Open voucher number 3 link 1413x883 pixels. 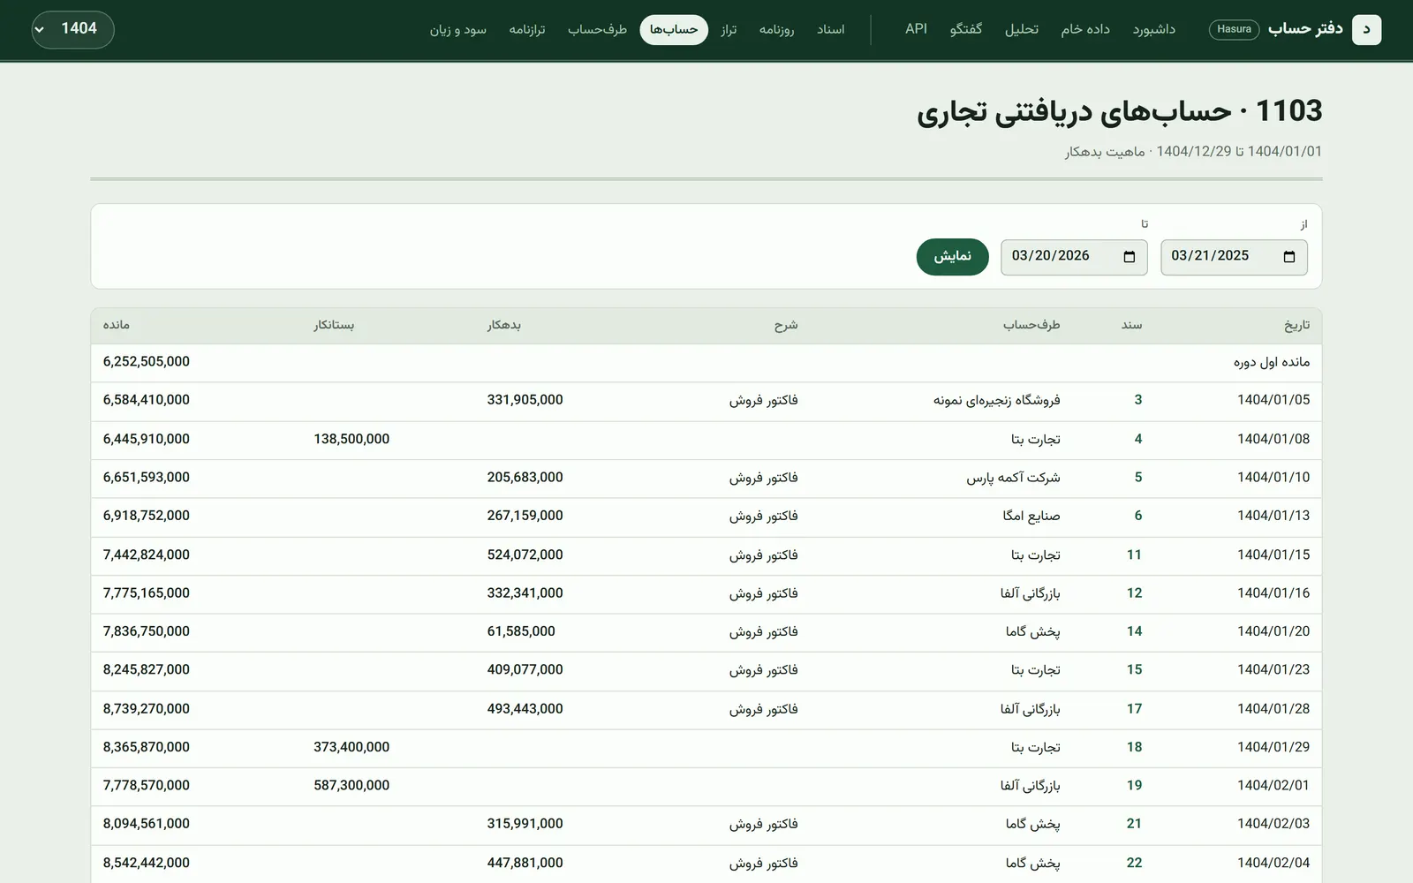coord(1137,400)
